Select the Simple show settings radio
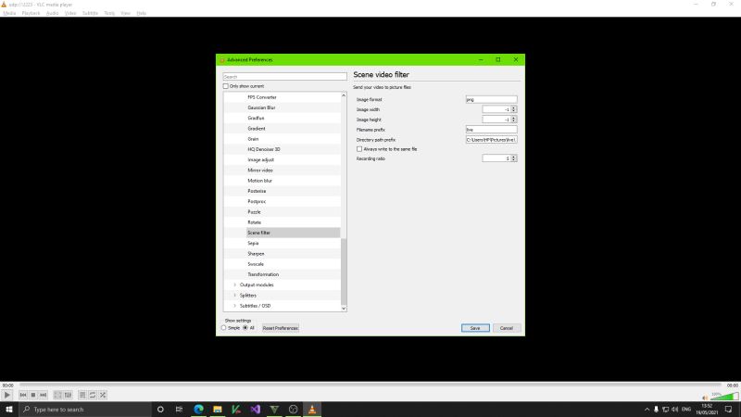741x417 pixels. tap(223, 328)
